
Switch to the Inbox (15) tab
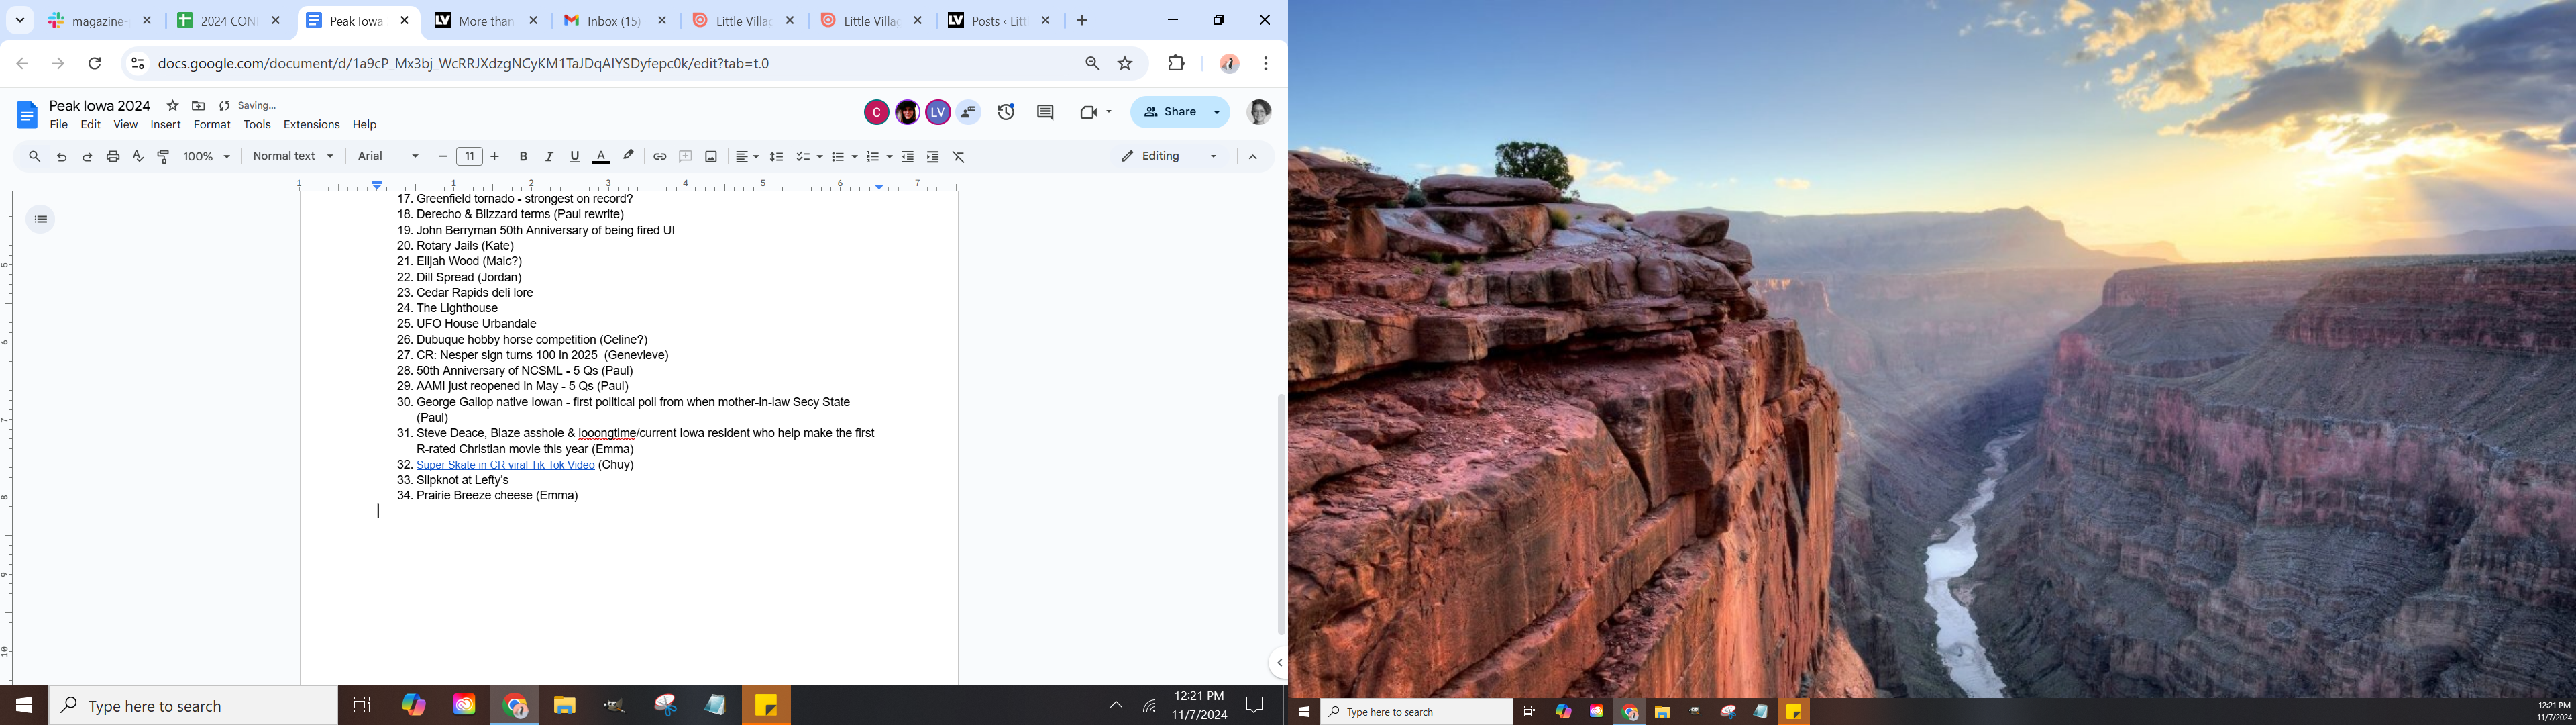click(611, 21)
